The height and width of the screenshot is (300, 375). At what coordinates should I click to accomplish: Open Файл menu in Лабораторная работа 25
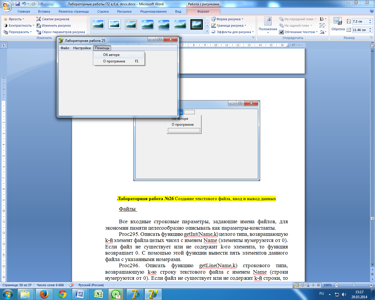tap(65, 48)
